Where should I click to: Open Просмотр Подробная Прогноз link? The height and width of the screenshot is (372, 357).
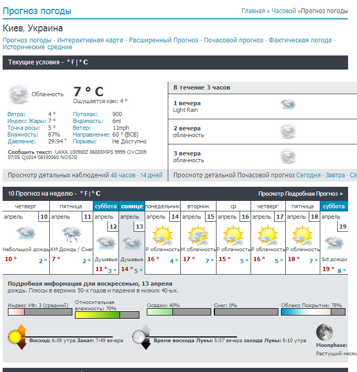tap(301, 194)
